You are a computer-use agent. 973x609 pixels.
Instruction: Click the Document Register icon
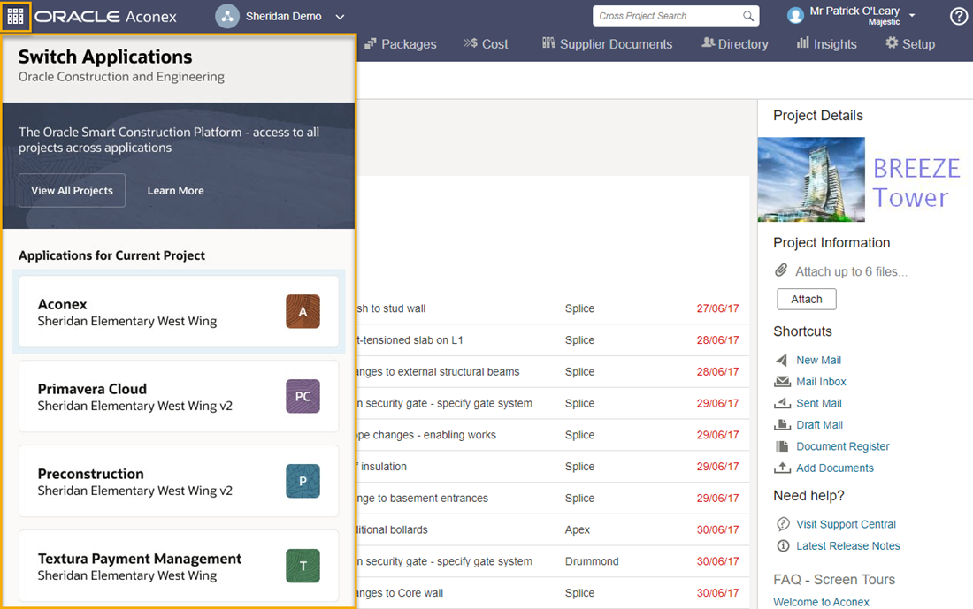point(782,446)
